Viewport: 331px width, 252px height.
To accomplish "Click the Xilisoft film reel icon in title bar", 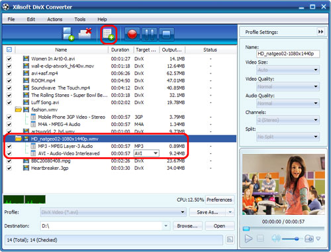I will click(6, 7).
